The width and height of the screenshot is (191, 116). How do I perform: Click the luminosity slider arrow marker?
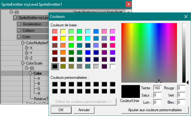click(x=187, y=82)
